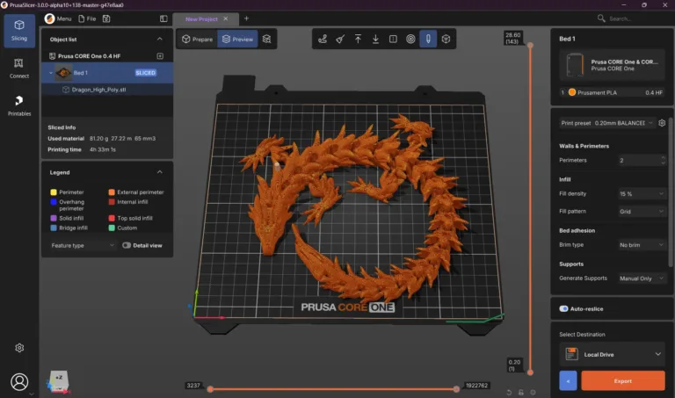
Task: Click the search magnifier icon
Action: (x=601, y=18)
